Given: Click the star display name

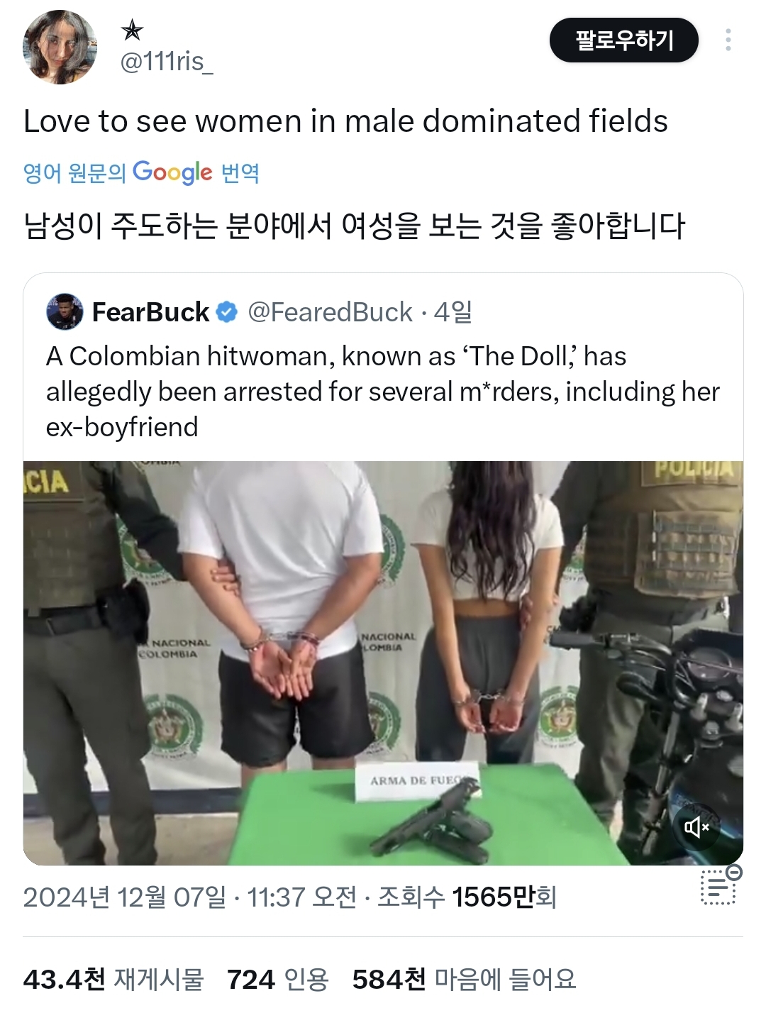Looking at the screenshot, I should pyautogui.click(x=132, y=30).
